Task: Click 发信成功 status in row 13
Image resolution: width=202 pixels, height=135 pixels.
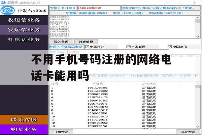Action: tap(149, 126)
